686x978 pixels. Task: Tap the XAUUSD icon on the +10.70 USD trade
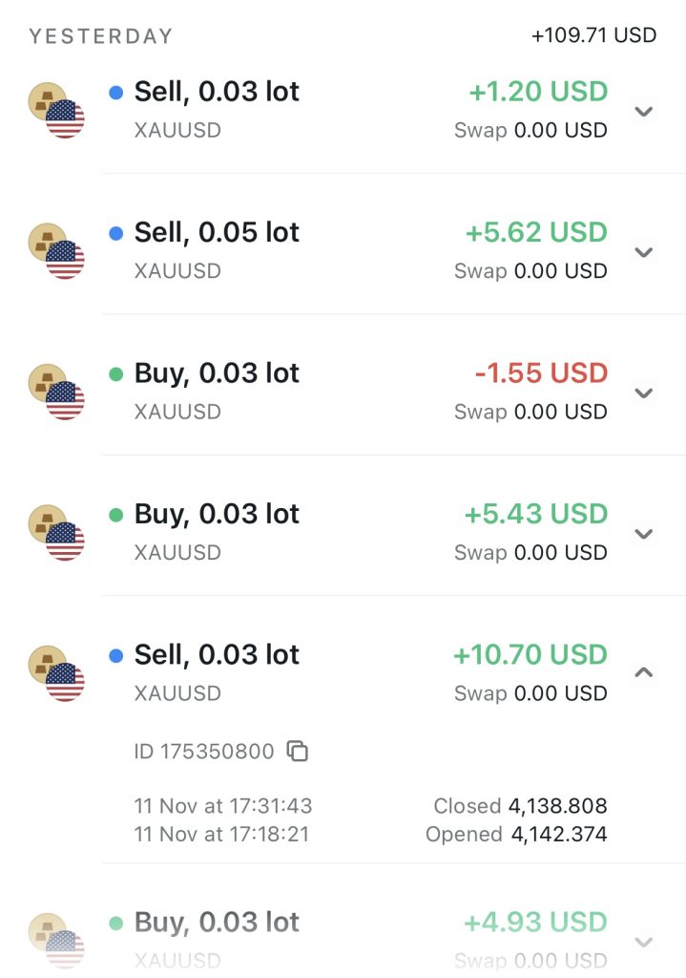point(56,673)
